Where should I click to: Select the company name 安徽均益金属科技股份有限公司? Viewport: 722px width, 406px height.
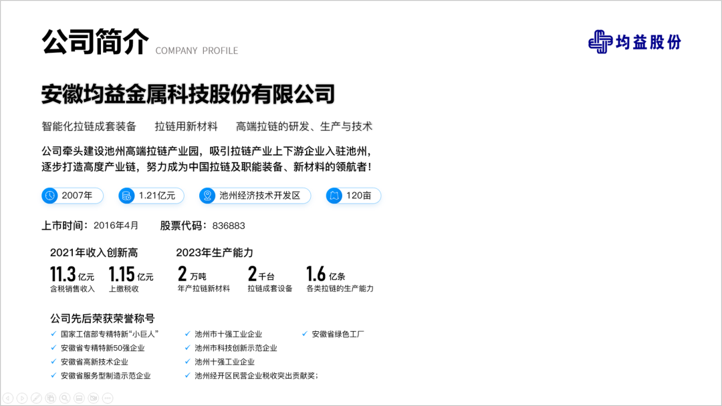click(x=188, y=93)
